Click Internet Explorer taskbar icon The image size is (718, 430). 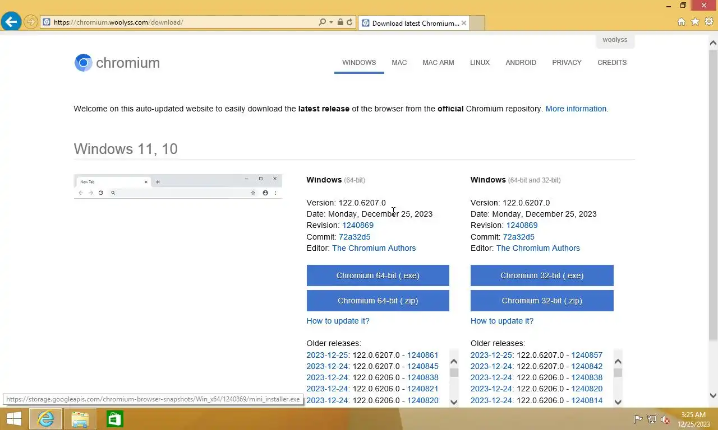click(45, 419)
